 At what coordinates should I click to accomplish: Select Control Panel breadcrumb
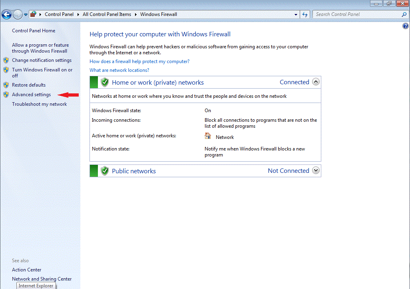(x=59, y=14)
